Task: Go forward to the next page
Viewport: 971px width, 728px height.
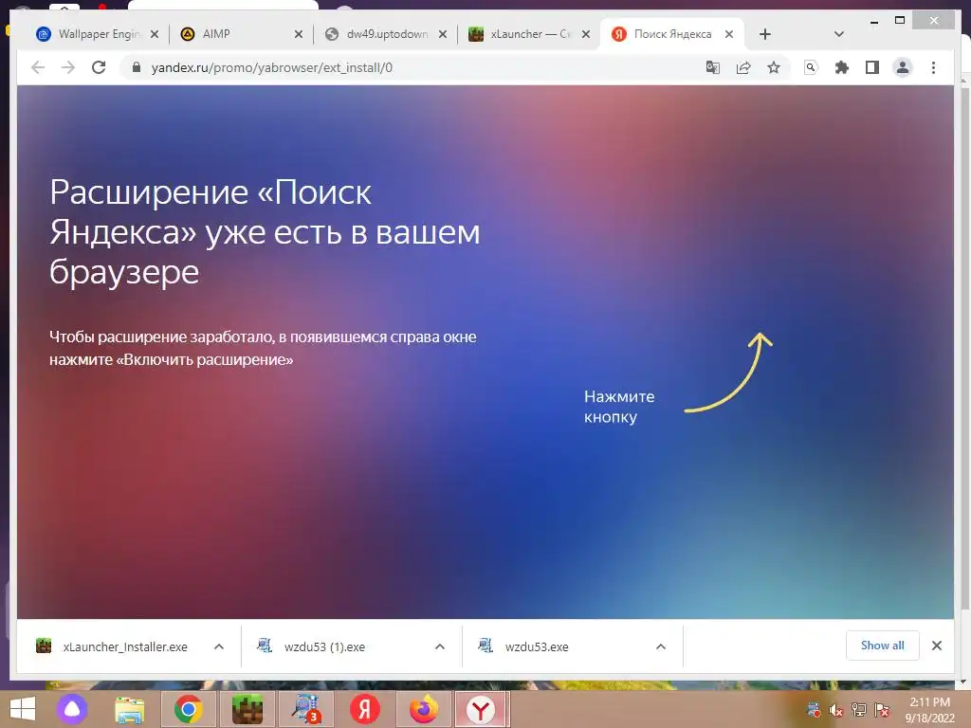Action: click(x=68, y=67)
